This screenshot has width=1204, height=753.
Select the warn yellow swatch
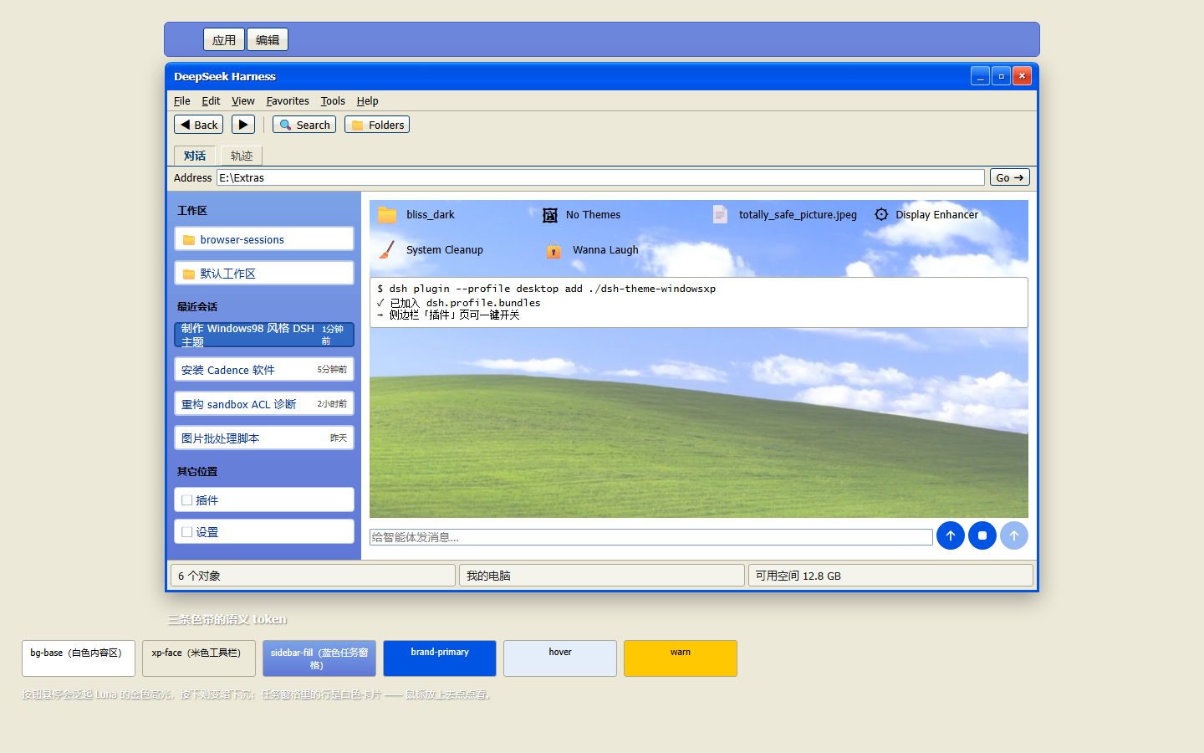[x=681, y=658]
